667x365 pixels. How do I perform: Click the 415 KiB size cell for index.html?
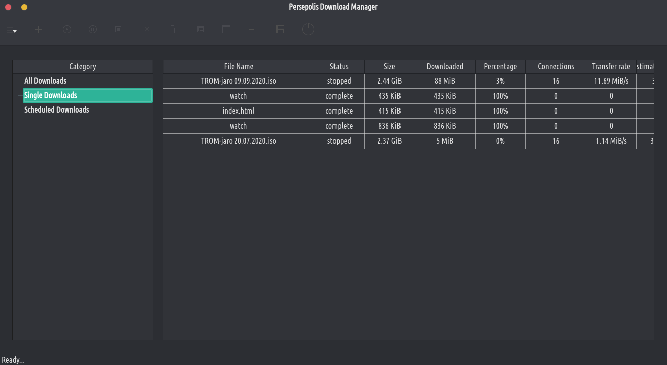389,111
